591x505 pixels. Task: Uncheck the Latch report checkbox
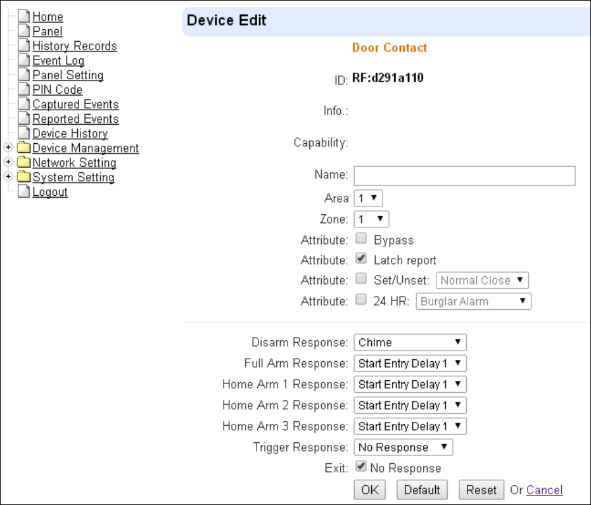click(361, 259)
